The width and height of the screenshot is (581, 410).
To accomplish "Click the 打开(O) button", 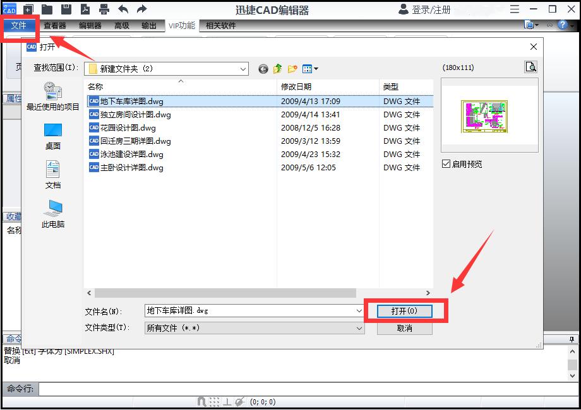I will tap(405, 311).
